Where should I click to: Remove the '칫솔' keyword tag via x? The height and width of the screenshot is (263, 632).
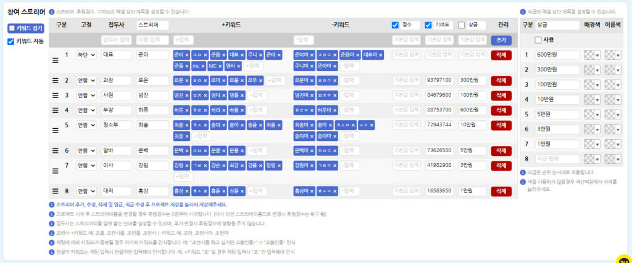(186, 136)
